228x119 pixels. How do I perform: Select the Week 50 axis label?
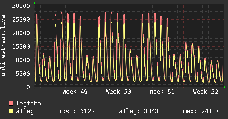[x=118, y=92]
